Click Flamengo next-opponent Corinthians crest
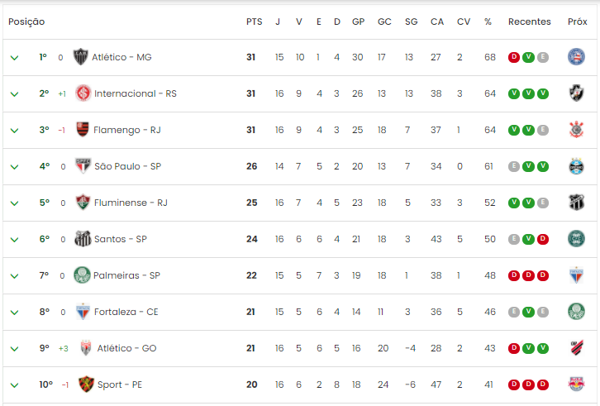Screen dimensions: 600x406 [576, 130]
